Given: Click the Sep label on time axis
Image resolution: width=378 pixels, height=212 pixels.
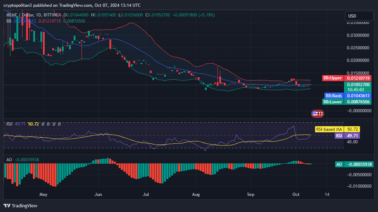Looking at the screenshot, I should click(251, 194).
